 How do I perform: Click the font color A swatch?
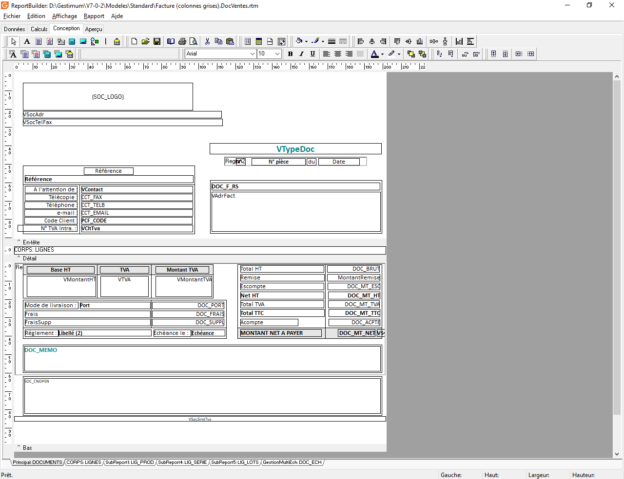374,54
